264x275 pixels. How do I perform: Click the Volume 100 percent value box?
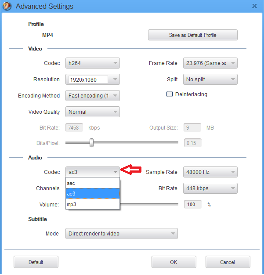point(192,204)
